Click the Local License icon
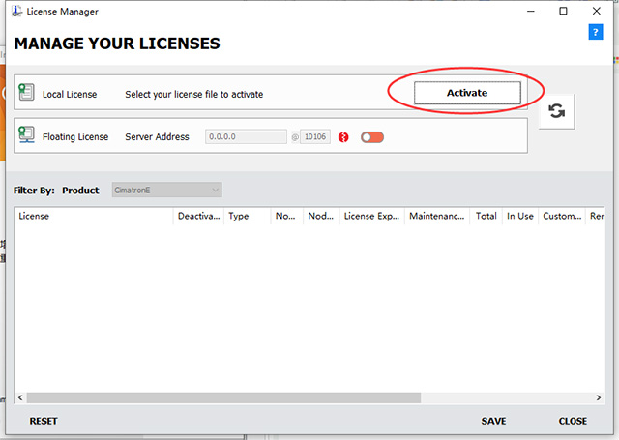This screenshot has height=440, width=619. coord(26,92)
